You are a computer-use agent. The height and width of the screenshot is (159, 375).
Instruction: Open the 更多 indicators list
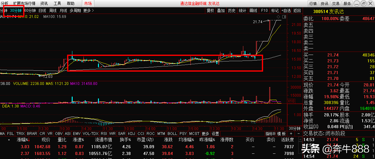point(205,134)
